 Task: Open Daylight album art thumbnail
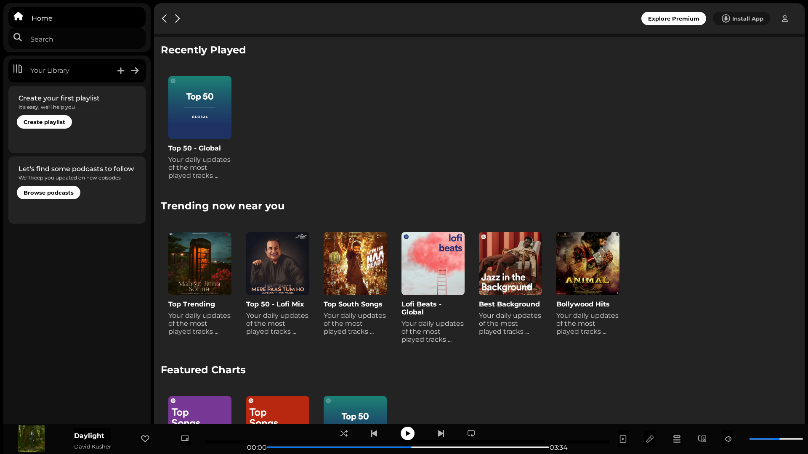32,439
